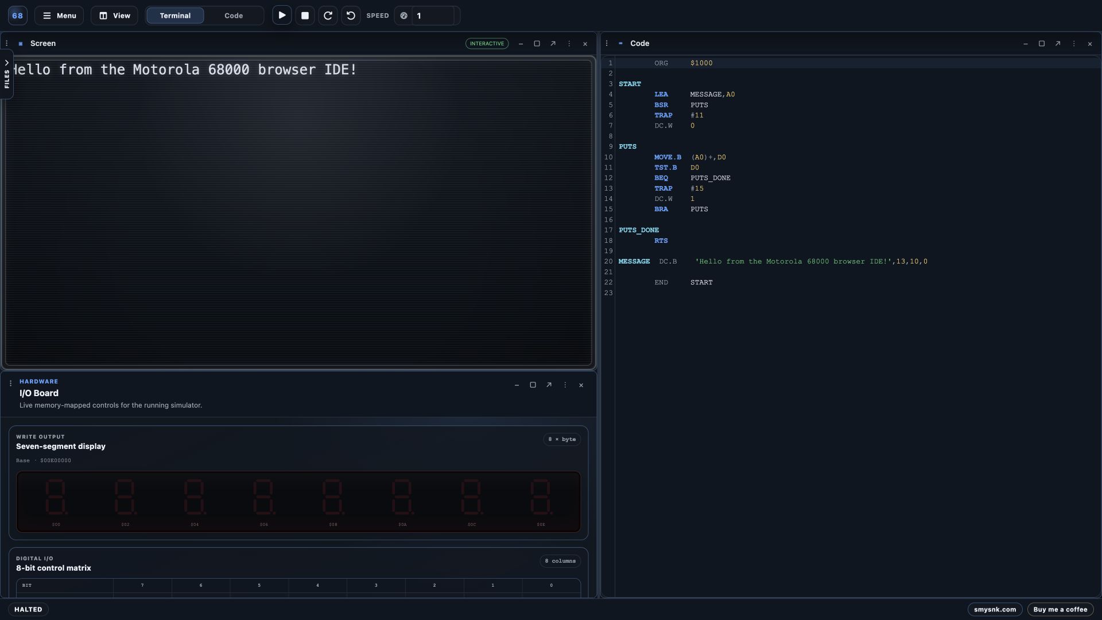
Task: Click the MESSAGE DC.B string line
Action: [773, 262]
